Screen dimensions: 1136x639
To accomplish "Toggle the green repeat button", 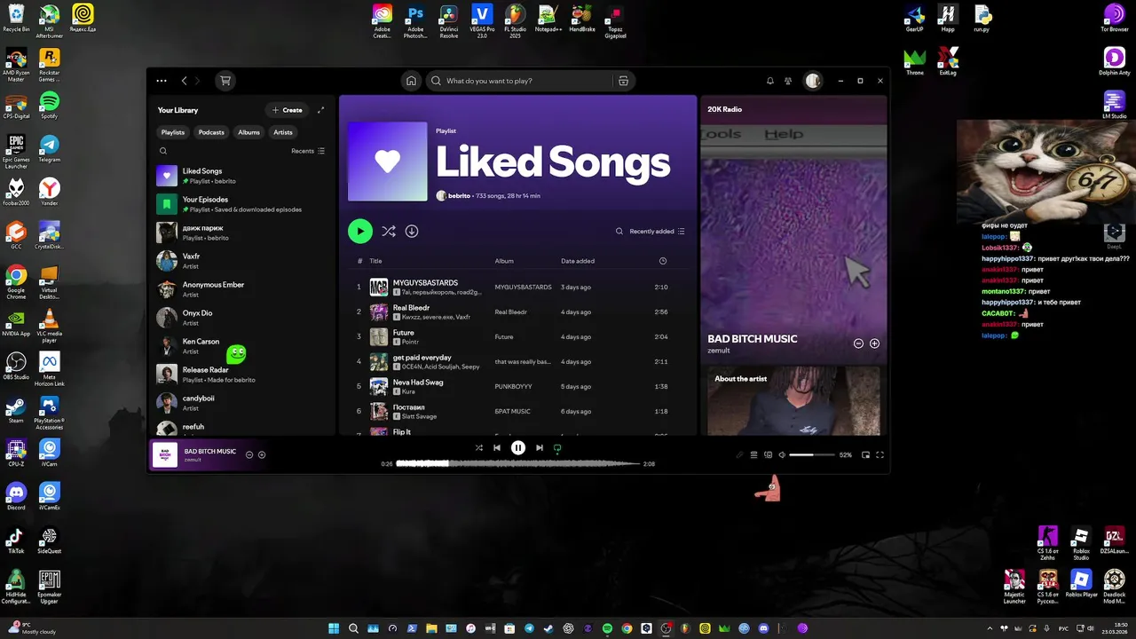I will 557,448.
